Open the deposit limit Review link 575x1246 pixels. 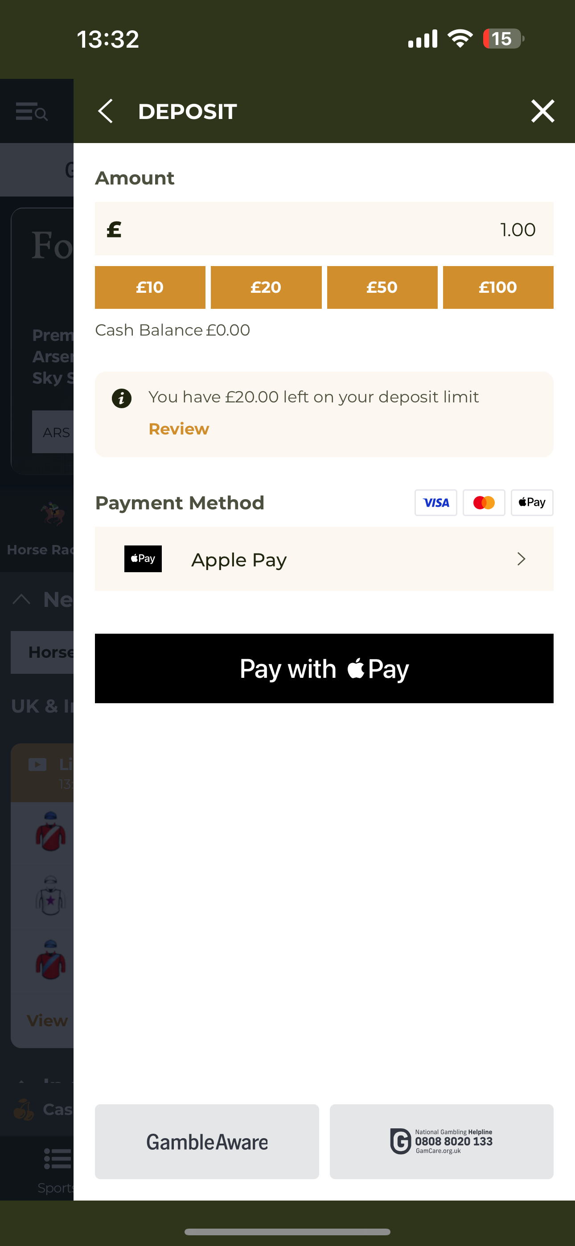pyautogui.click(x=179, y=429)
